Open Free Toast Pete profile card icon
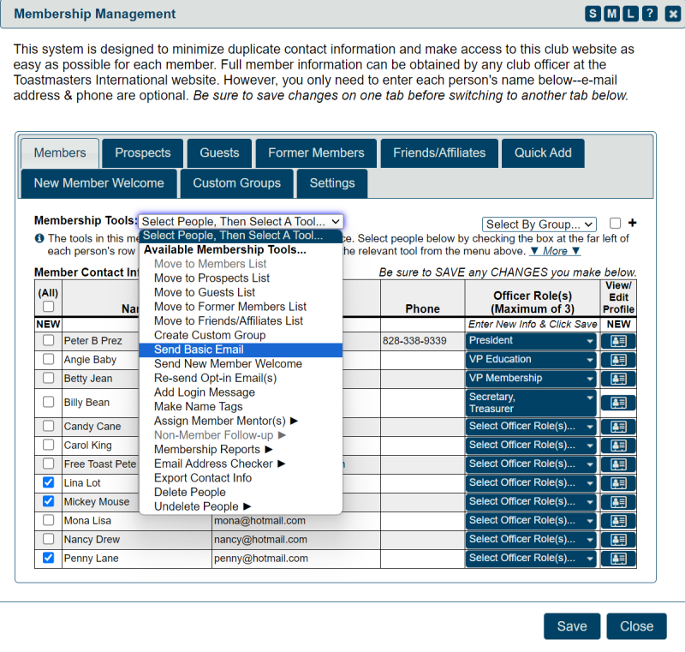Screen dimensions: 685x652 point(618,464)
